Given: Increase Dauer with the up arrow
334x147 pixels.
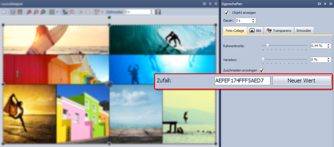Looking at the screenshot, I should pos(253,19).
